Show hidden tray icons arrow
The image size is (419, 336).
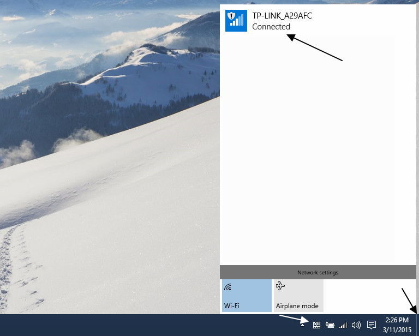pos(302,325)
